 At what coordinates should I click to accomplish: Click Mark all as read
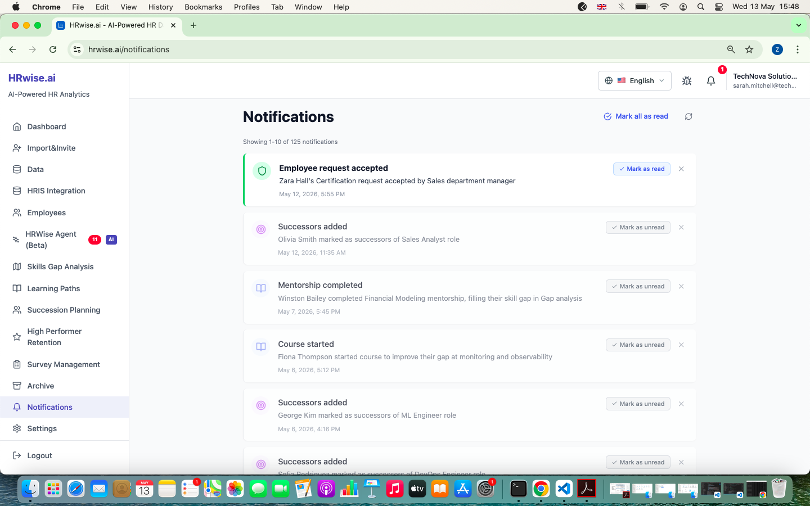636,116
